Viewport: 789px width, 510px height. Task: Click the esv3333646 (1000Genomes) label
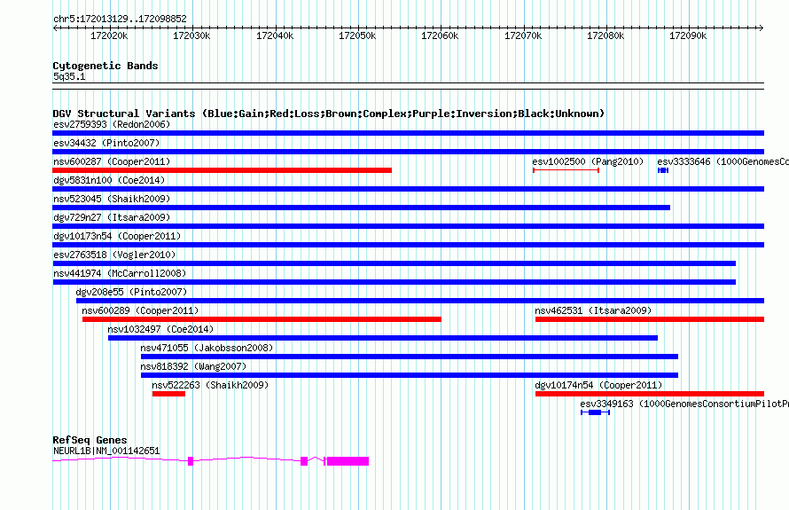click(723, 161)
